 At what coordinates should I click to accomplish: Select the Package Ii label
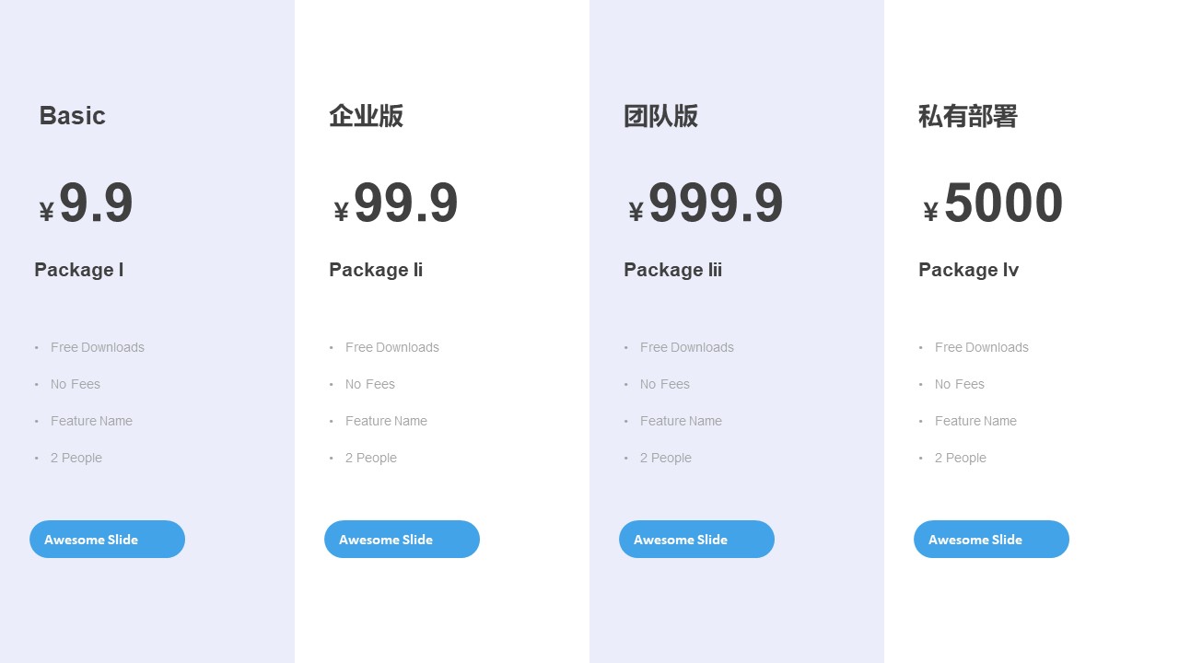coord(376,270)
